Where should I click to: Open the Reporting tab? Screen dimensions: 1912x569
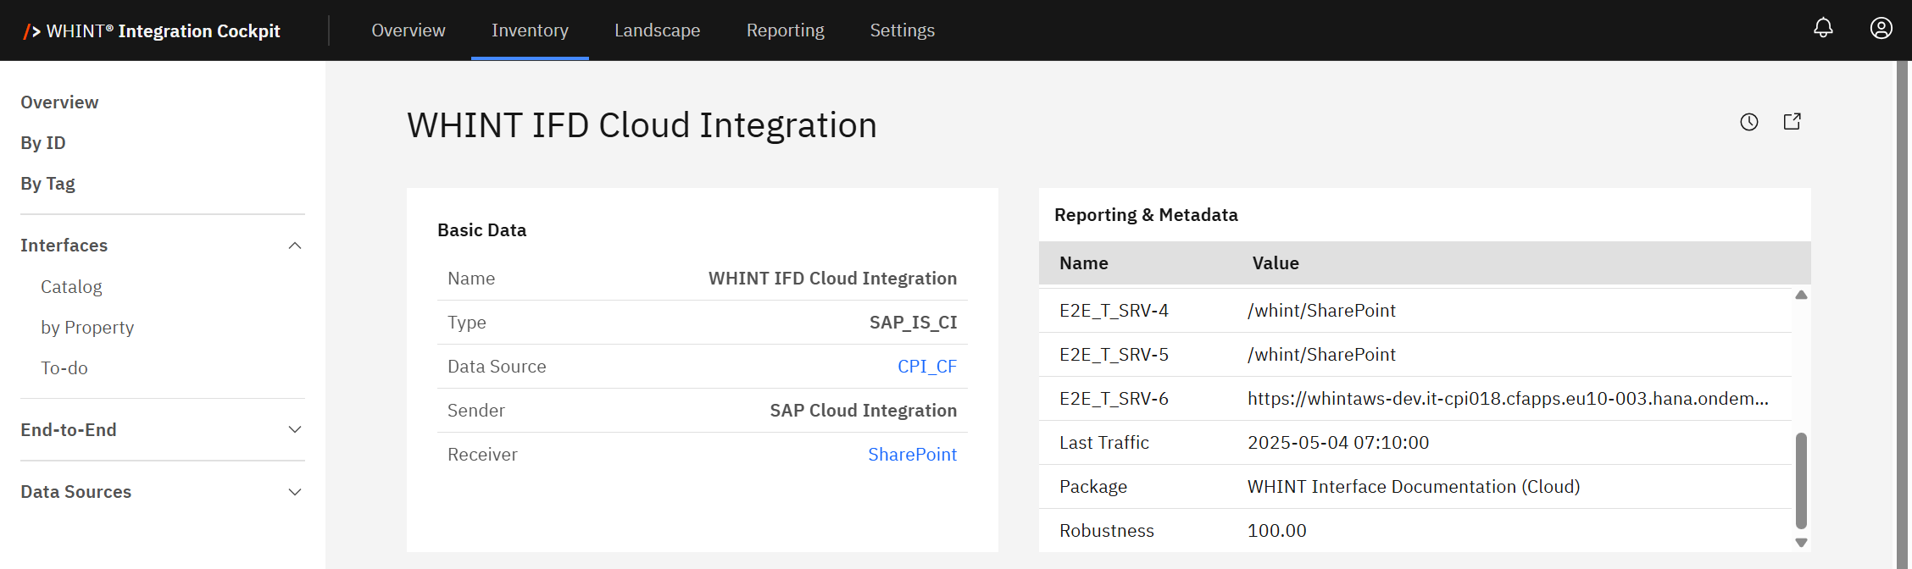[x=785, y=30]
